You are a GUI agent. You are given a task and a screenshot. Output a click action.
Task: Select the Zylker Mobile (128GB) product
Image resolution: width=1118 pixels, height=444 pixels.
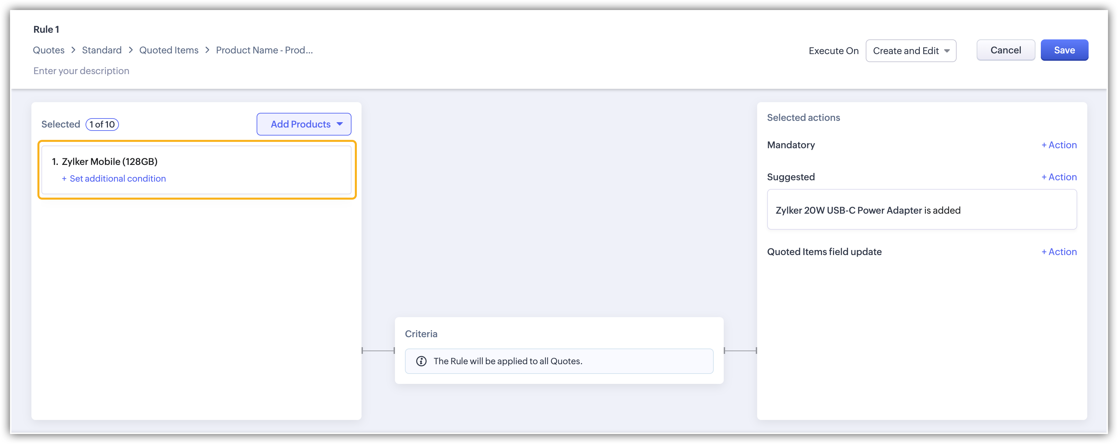[x=109, y=162]
